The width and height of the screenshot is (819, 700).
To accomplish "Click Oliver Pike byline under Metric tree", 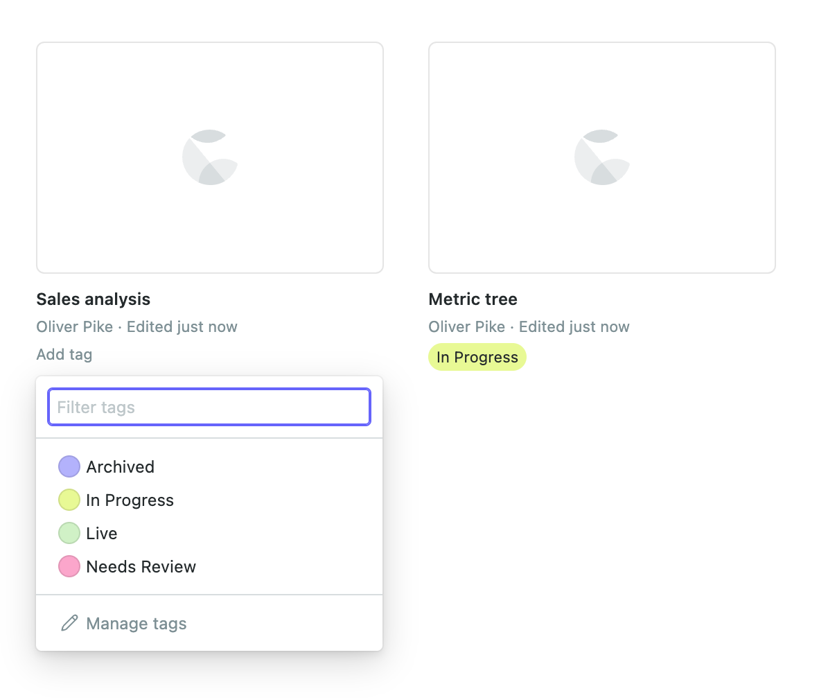I will pyautogui.click(x=467, y=326).
